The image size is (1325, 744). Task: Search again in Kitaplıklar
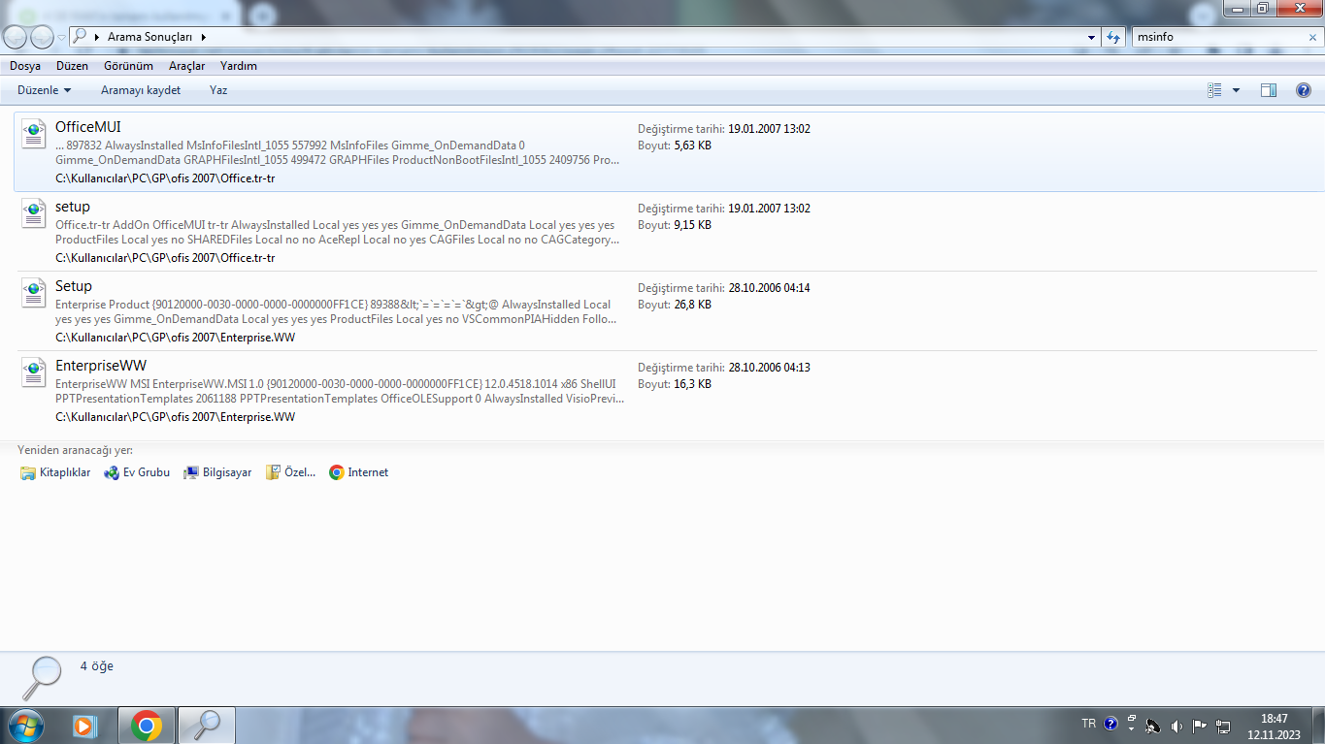click(x=55, y=472)
